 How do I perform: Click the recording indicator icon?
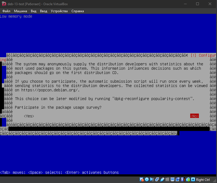177,179
